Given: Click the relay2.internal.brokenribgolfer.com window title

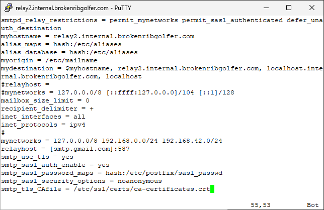Looking at the screenshot, I should point(69,8).
